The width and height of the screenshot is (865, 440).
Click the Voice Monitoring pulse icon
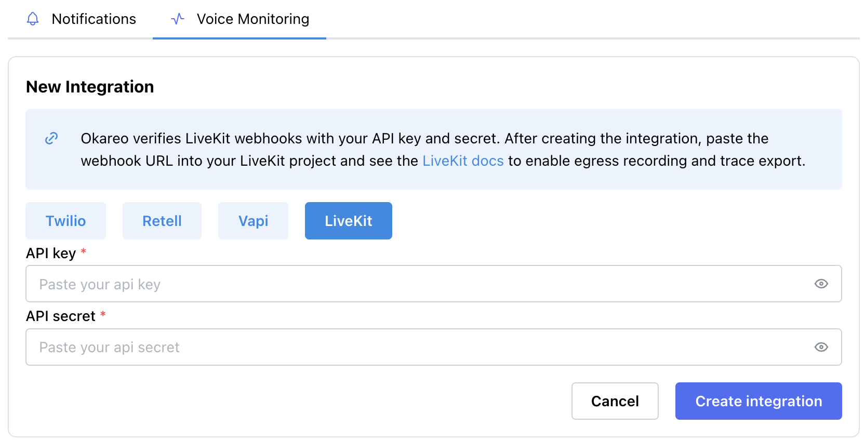click(178, 19)
